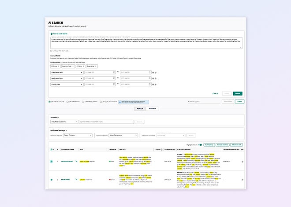291x207 pixels.
Task: Uncheck the first result row checkbox
Action: pos(52,162)
